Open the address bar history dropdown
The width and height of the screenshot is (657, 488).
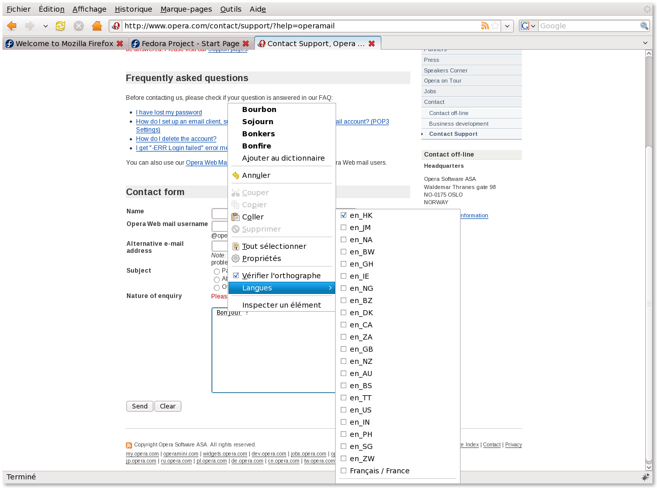(x=507, y=26)
